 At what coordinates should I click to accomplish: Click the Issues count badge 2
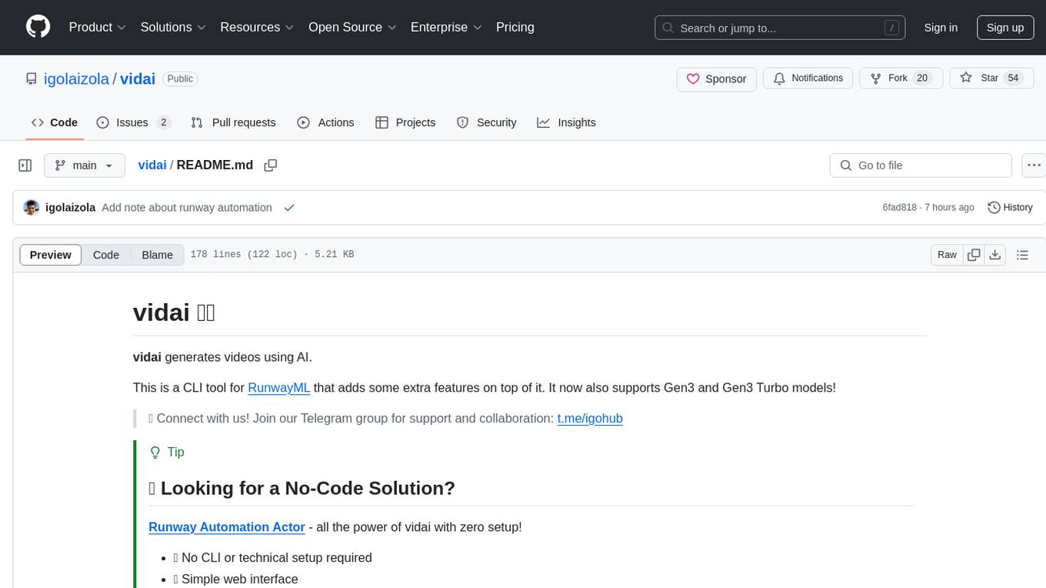pos(163,122)
